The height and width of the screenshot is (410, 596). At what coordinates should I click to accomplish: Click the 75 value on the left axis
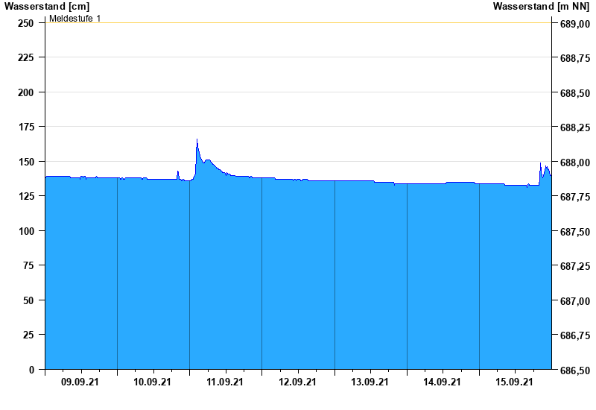click(x=28, y=265)
